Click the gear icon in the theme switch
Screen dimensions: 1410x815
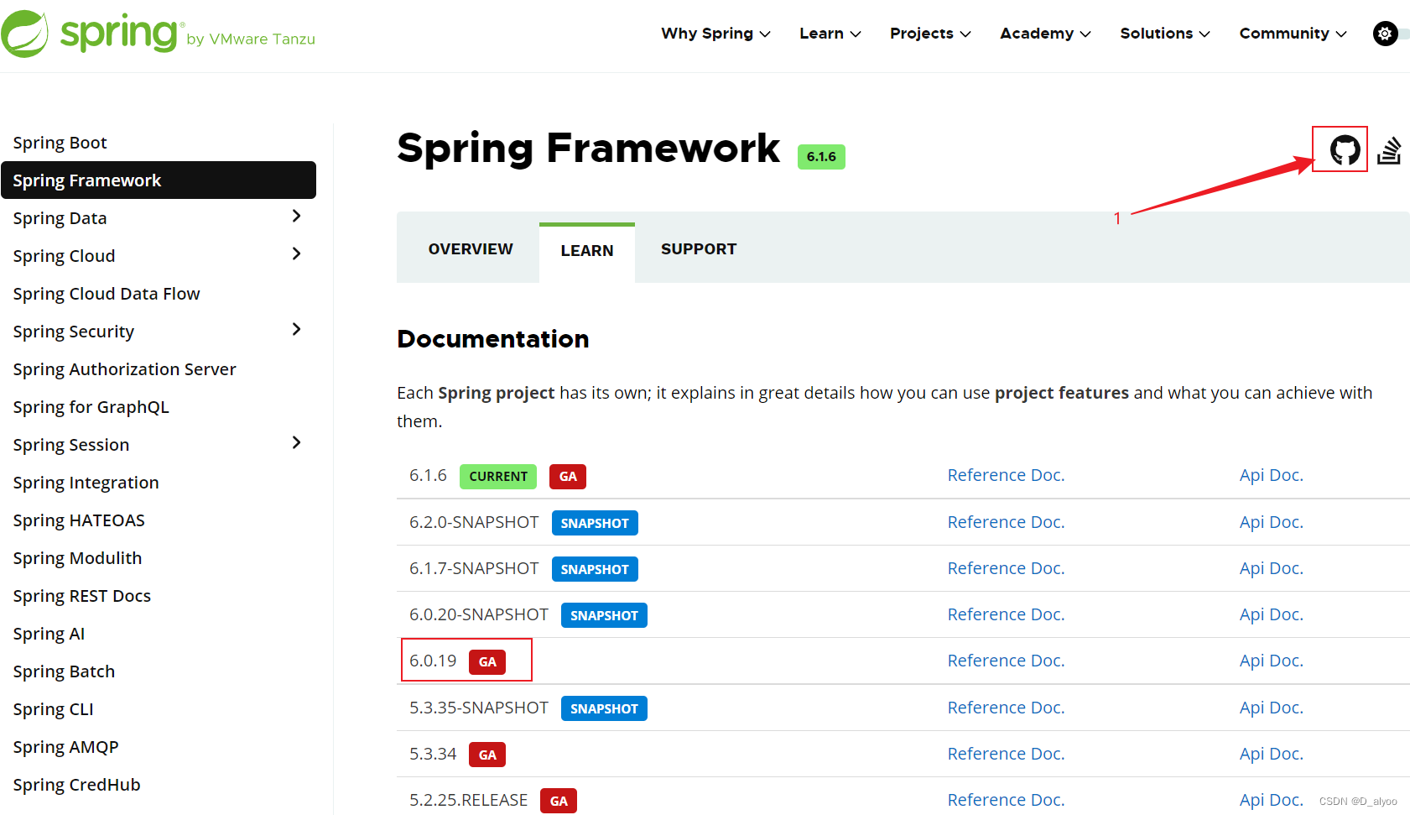(x=1383, y=34)
